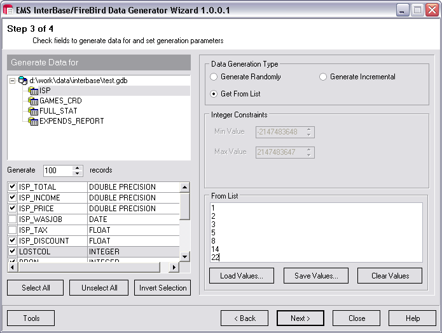Minimize the wizard window

pos(403,10)
